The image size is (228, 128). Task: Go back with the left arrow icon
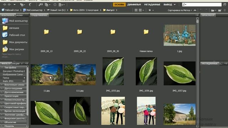(x=5, y=5)
